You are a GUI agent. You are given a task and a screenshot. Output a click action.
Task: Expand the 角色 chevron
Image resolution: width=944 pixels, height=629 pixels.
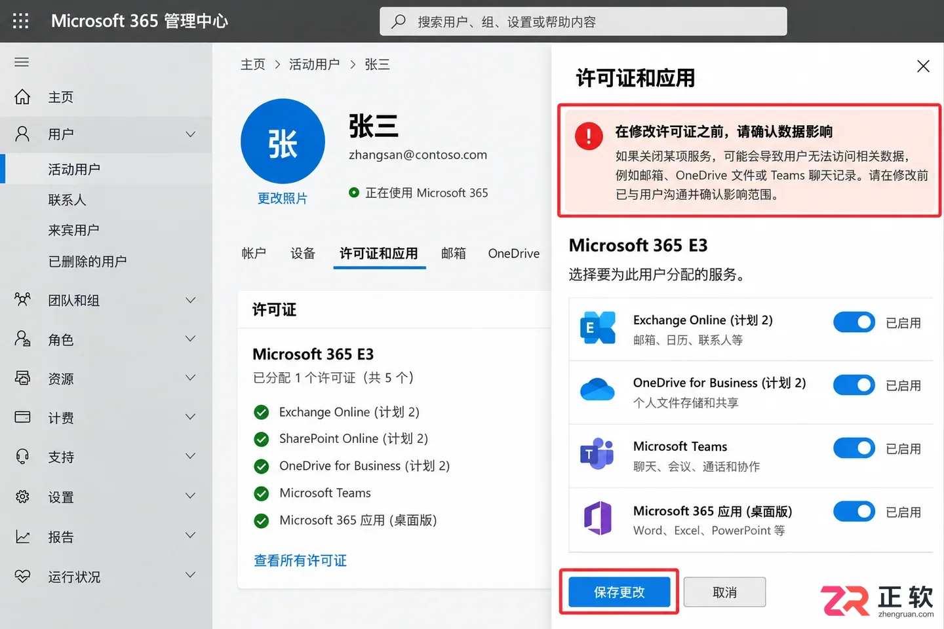click(190, 339)
